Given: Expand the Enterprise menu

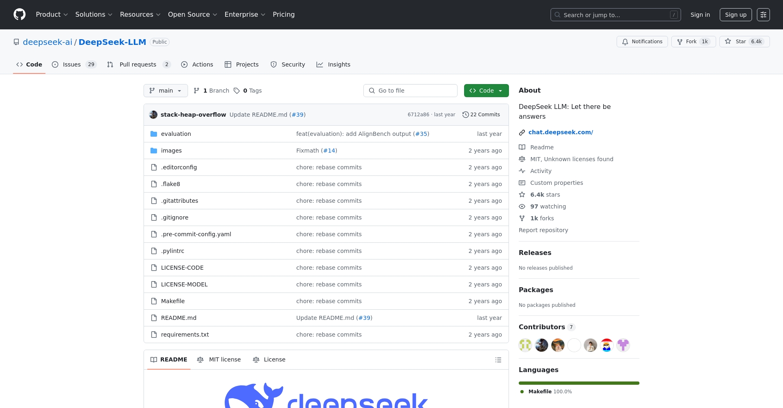Looking at the screenshot, I should (245, 15).
